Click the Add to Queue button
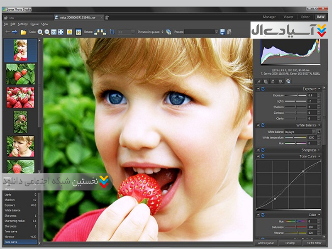Screen dimensions: 332x249 [x=265, y=242]
